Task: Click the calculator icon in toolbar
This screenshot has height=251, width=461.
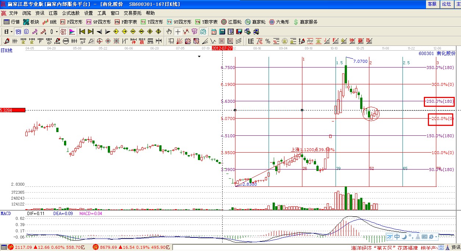Action: [222, 32]
